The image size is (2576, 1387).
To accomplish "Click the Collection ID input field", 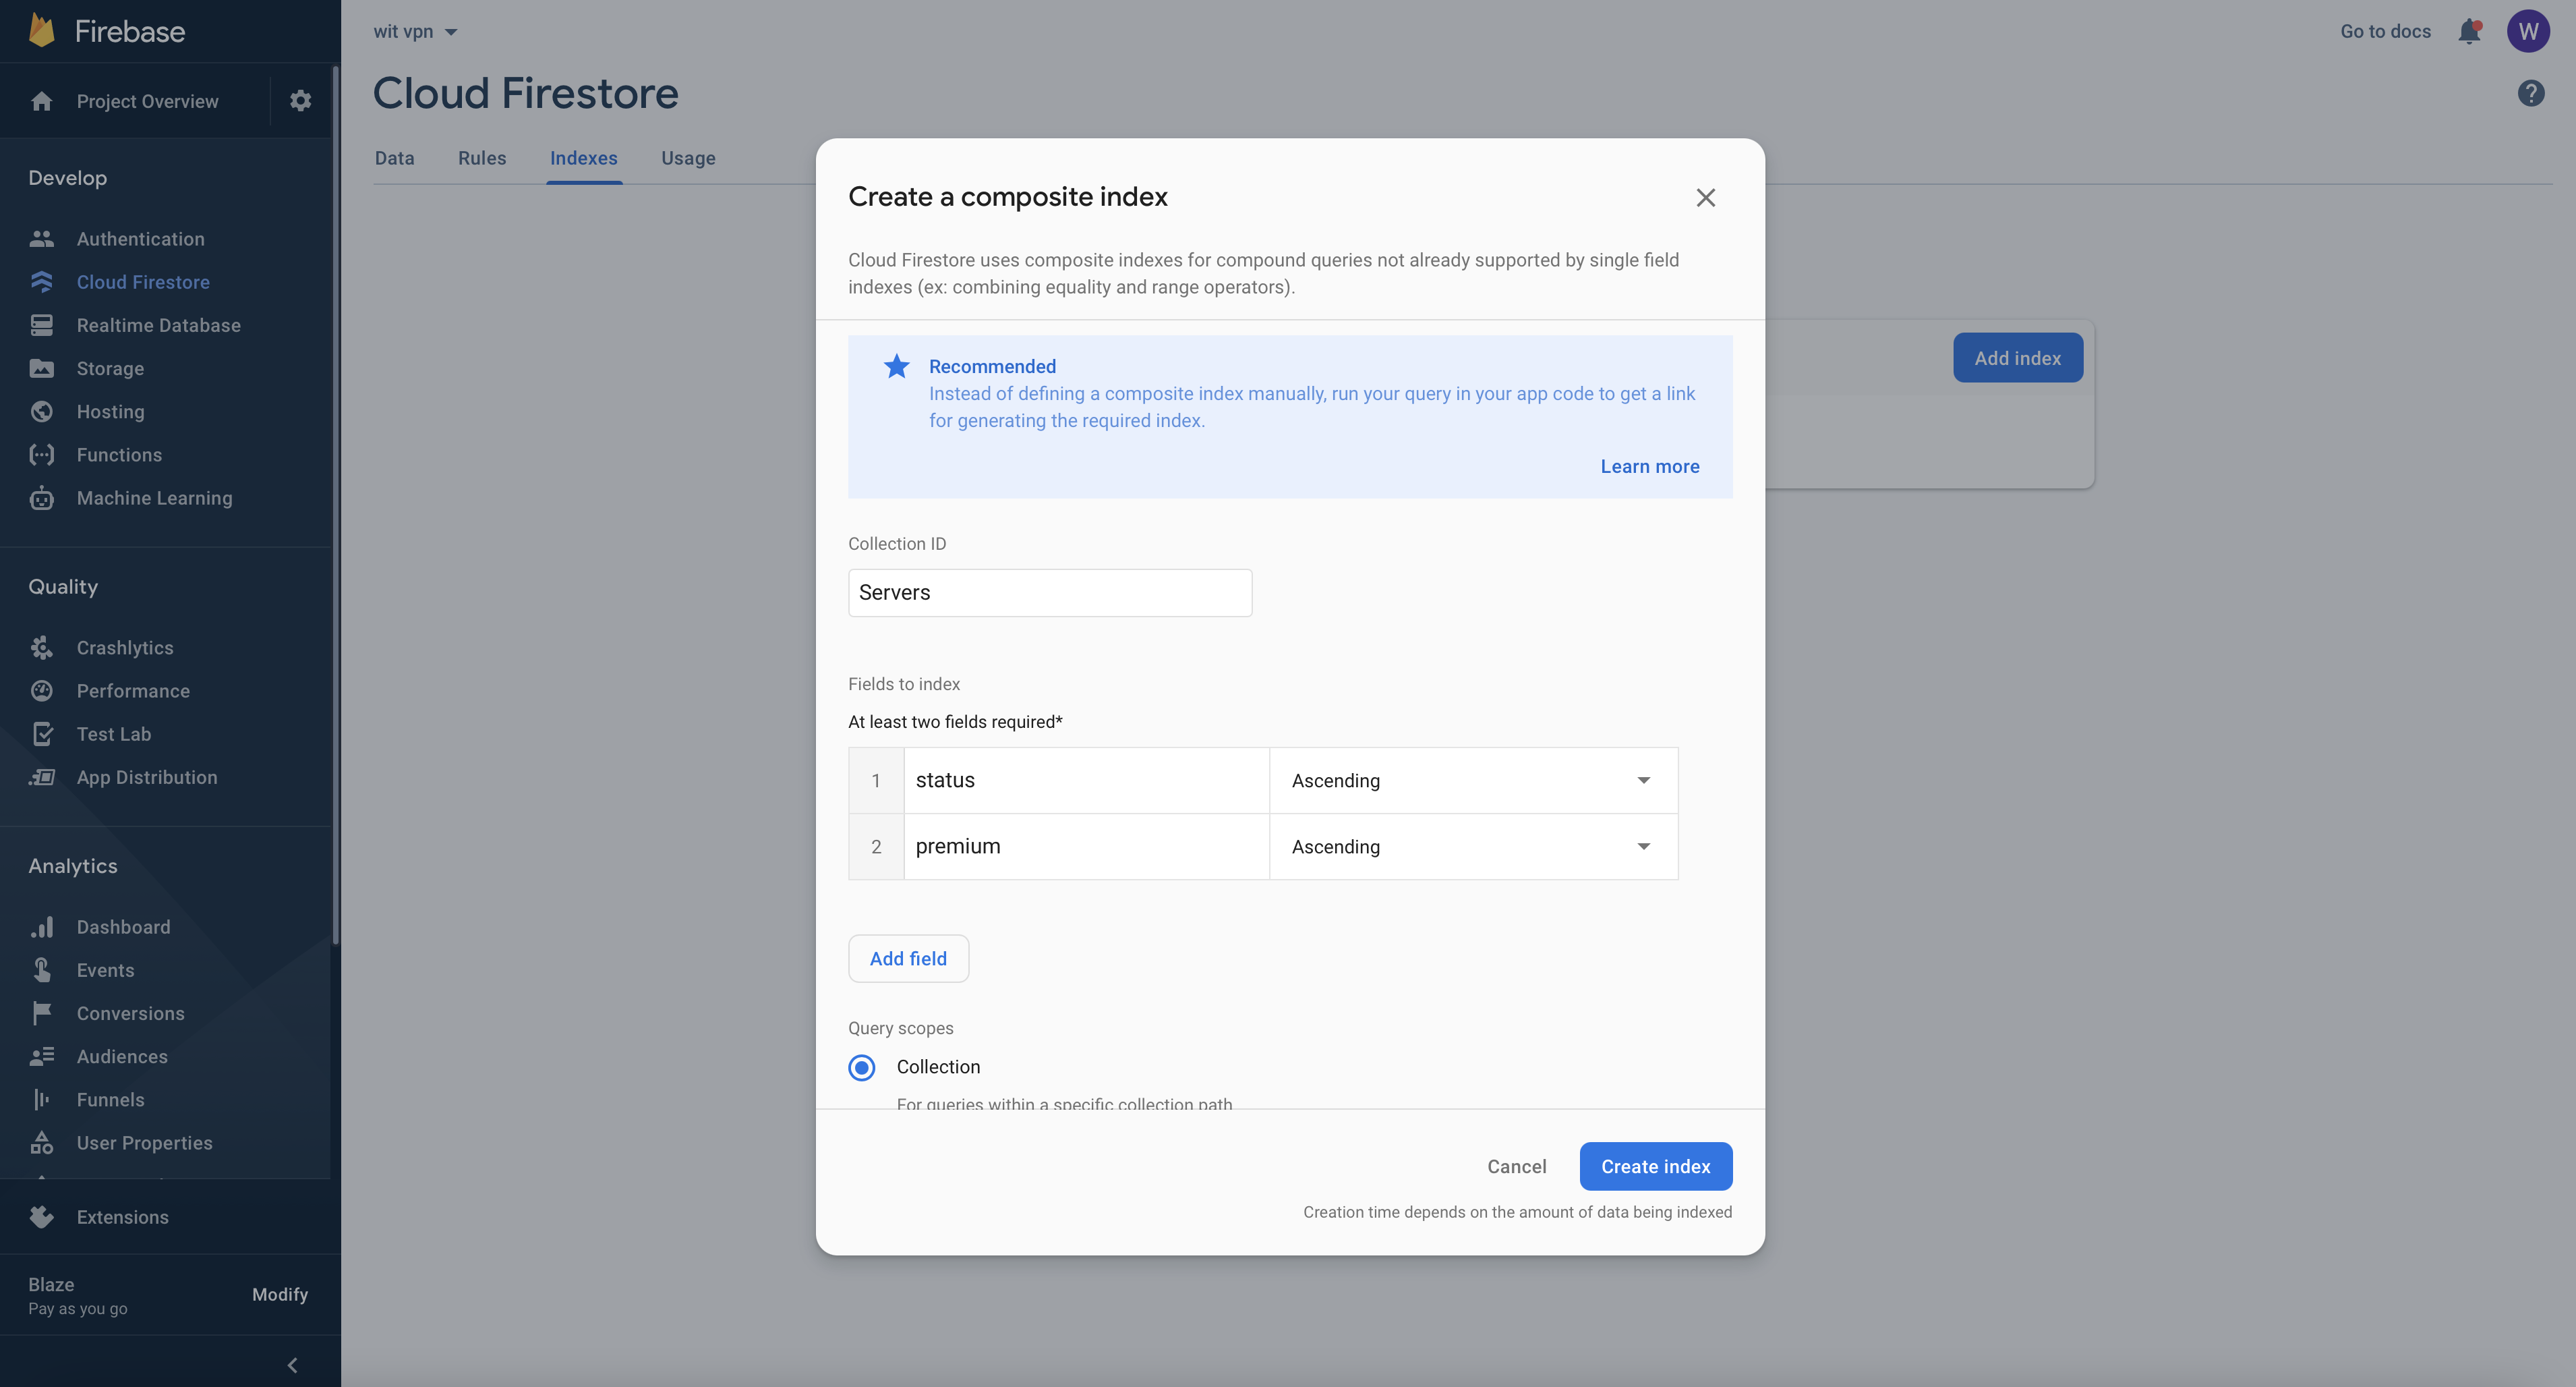I will tap(1049, 592).
